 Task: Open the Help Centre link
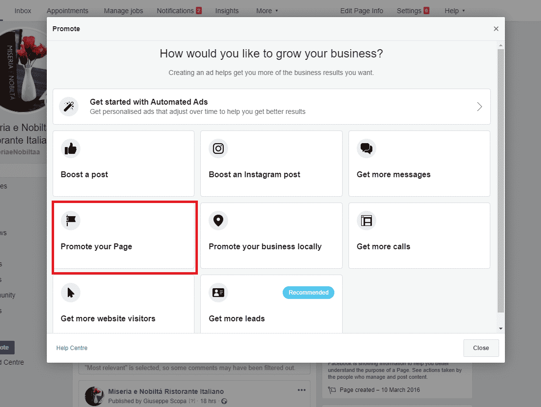(x=72, y=348)
